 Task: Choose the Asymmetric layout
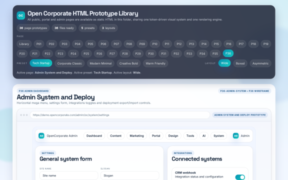pyautogui.click(x=260, y=63)
